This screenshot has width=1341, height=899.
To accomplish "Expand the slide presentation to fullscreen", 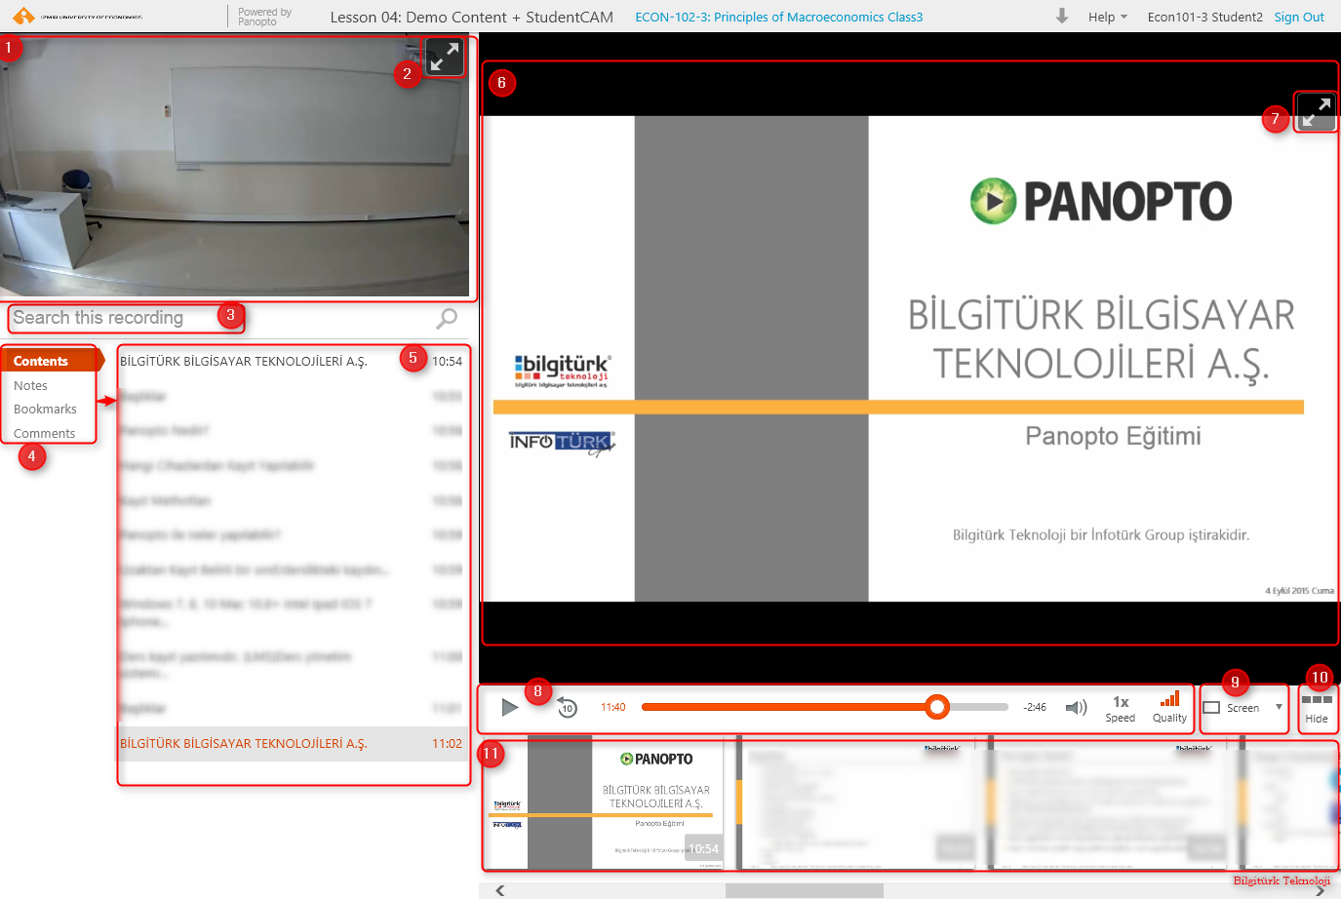I will 1316,112.
